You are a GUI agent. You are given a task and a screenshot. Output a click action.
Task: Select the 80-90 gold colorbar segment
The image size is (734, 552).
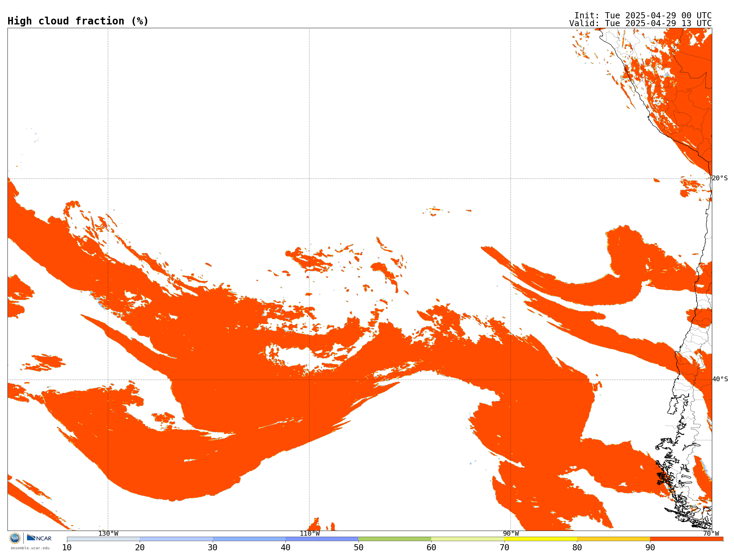pyautogui.click(x=613, y=539)
